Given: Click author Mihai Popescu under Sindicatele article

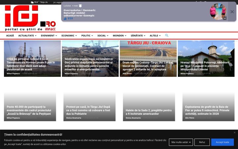Looking at the screenshot, I should pyautogui.click(x=71, y=74).
